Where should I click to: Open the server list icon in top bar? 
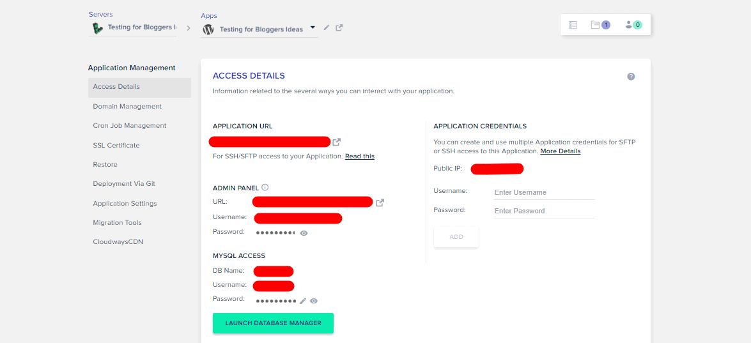point(573,25)
